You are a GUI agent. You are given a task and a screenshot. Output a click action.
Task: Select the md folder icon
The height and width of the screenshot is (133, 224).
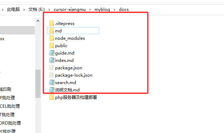click(52, 31)
